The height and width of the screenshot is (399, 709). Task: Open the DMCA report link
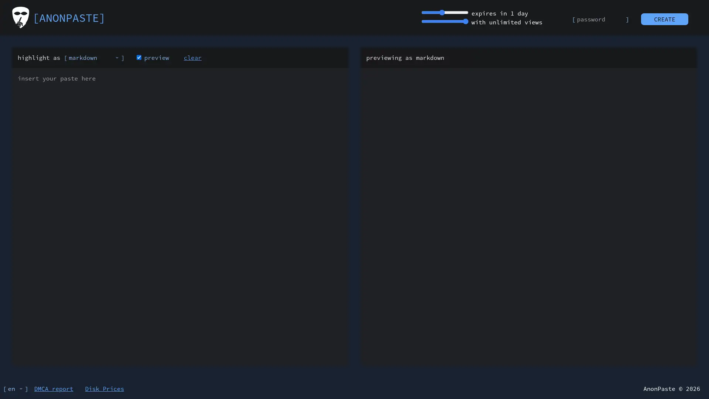(x=54, y=389)
